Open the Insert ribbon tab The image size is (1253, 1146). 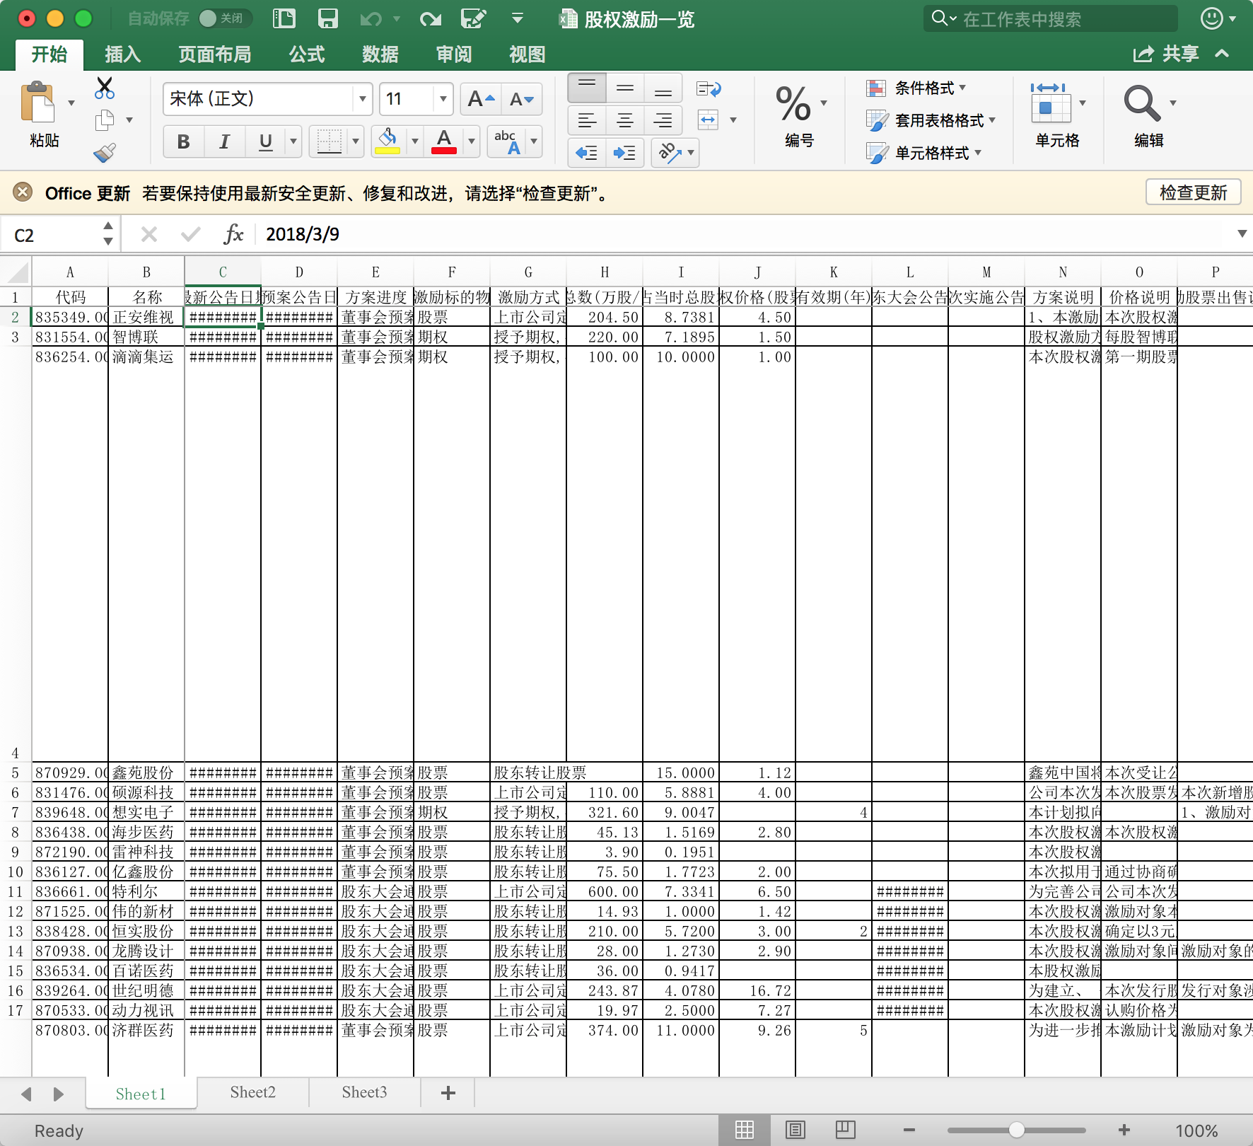[123, 54]
